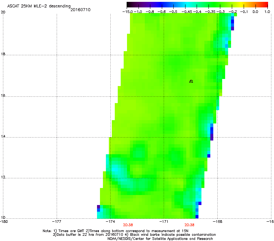Viewport: 274px width, 241px height.
Task: Click the longitude axis label -174
Action: click(x=110, y=222)
